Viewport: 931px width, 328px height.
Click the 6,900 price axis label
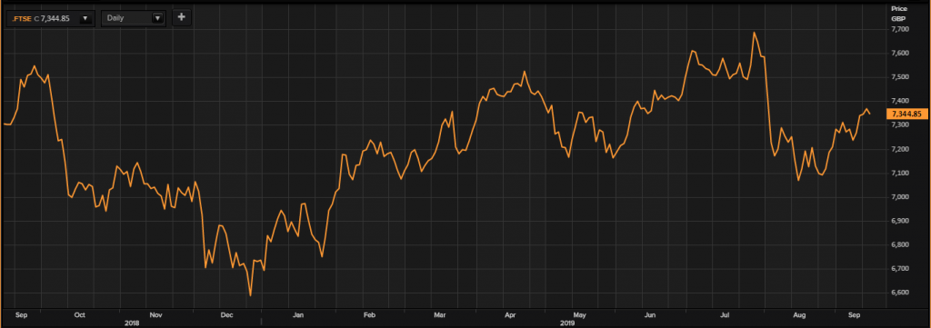(x=901, y=221)
